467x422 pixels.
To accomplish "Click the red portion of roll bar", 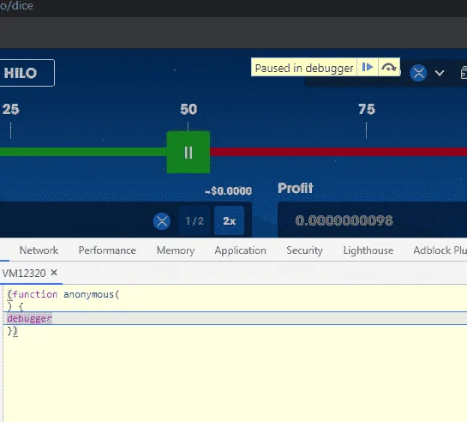I will click(x=338, y=152).
